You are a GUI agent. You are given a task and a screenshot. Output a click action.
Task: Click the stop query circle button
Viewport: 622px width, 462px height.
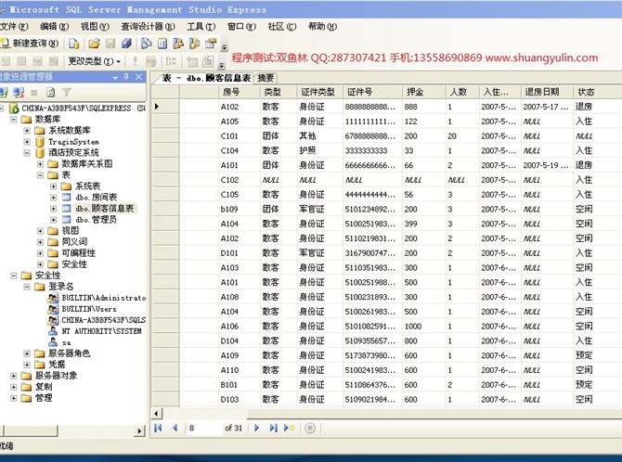(x=310, y=428)
